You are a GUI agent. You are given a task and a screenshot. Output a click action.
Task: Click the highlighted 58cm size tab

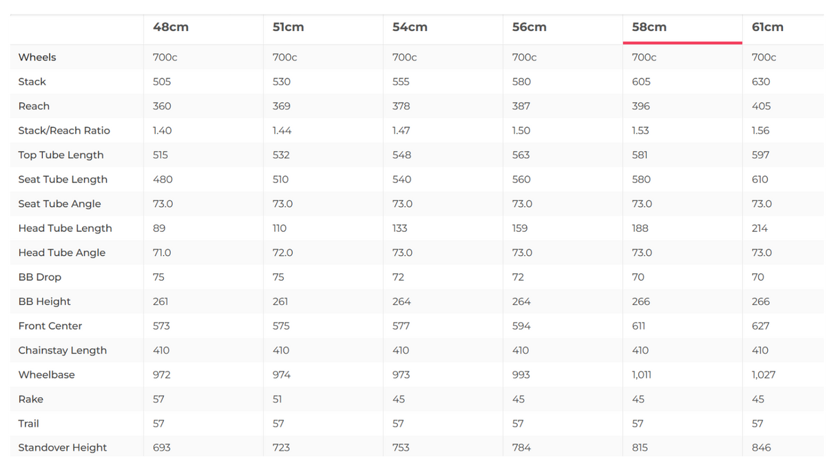649,28
